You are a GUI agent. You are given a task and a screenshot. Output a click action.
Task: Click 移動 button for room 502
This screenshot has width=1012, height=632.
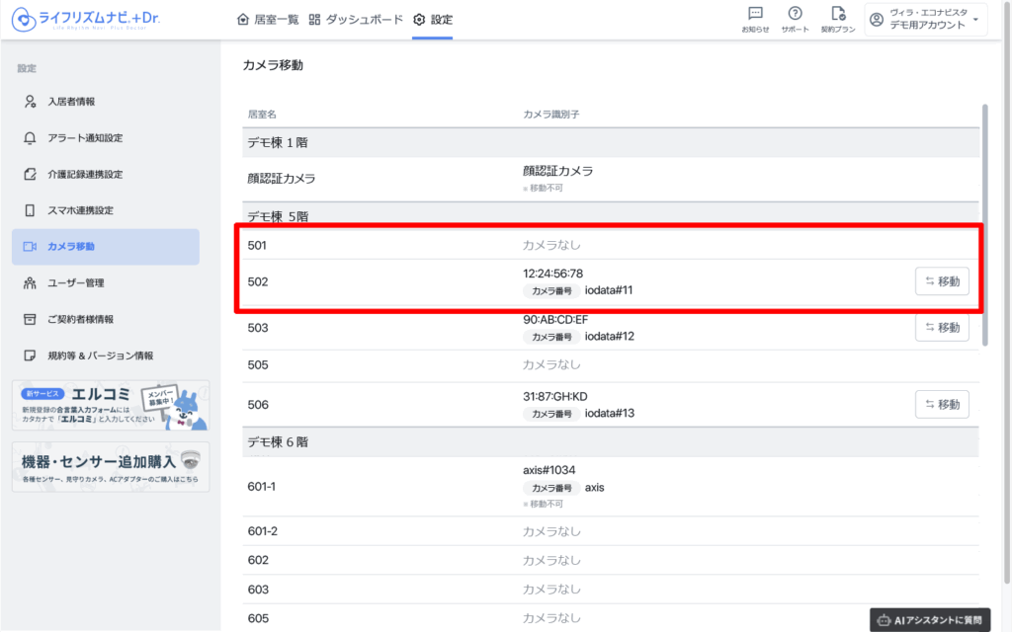[x=941, y=281]
